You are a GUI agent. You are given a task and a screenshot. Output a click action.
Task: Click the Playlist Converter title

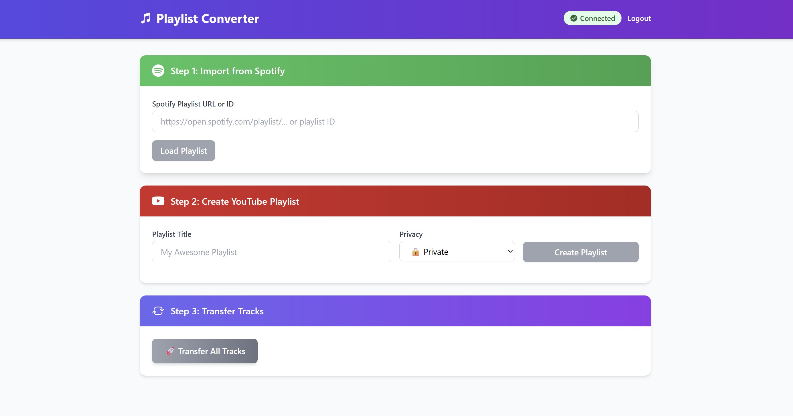coord(208,19)
